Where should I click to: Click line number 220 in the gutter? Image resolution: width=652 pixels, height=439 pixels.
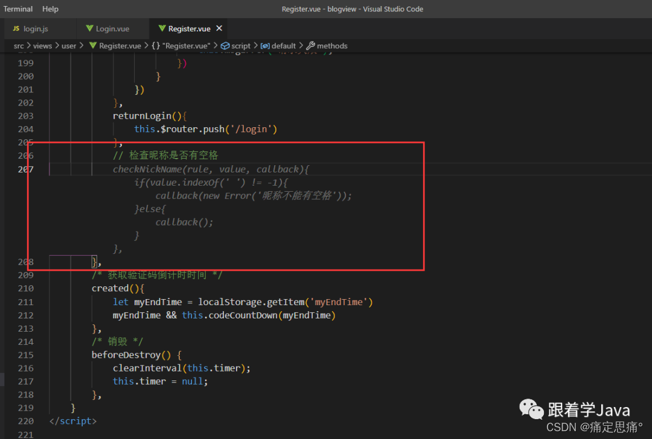(26, 421)
